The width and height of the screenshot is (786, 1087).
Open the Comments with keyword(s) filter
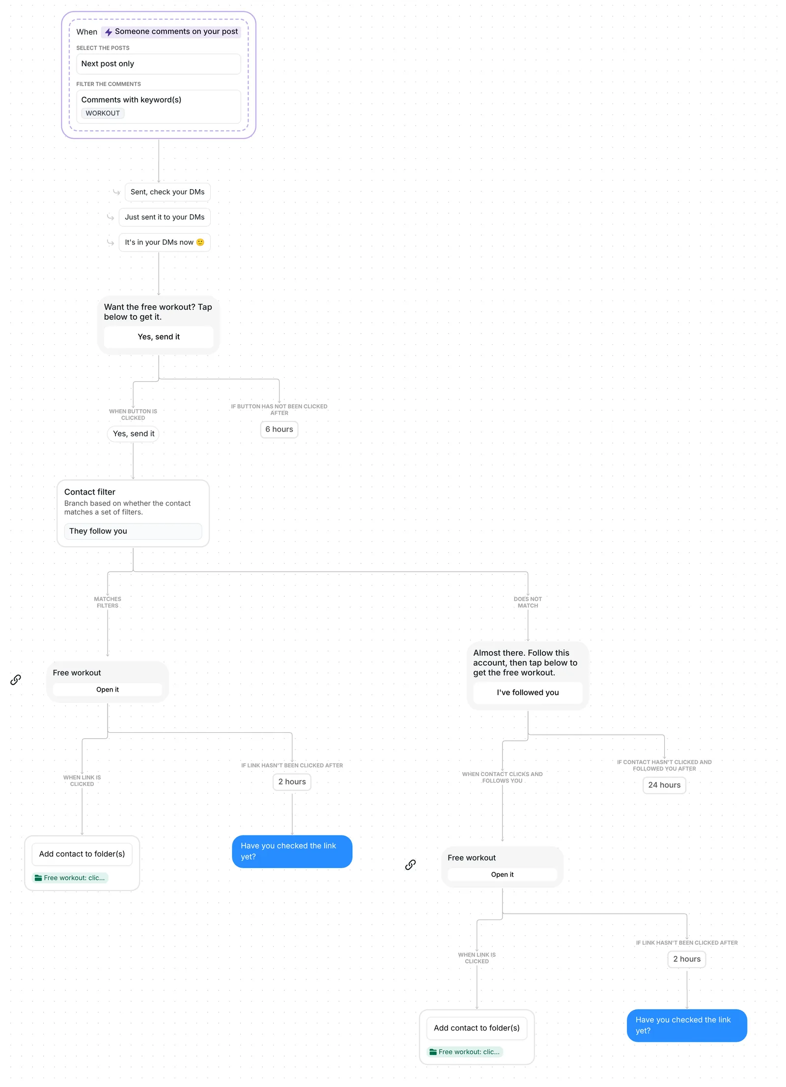click(x=158, y=107)
